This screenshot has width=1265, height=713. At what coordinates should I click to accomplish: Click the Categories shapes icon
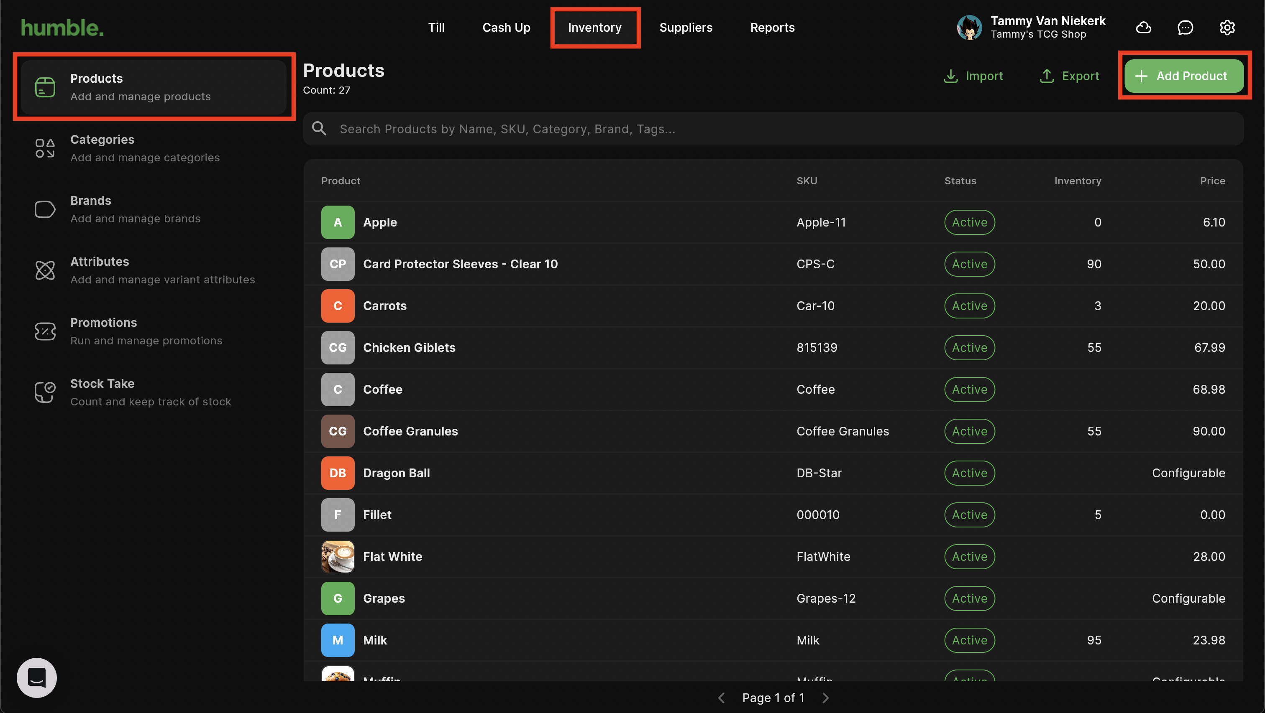point(45,148)
